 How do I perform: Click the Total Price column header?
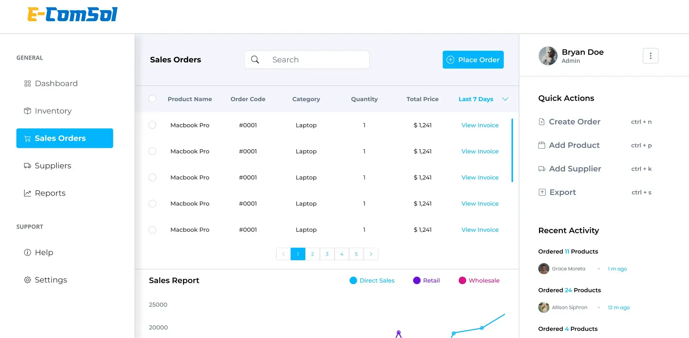[422, 99]
